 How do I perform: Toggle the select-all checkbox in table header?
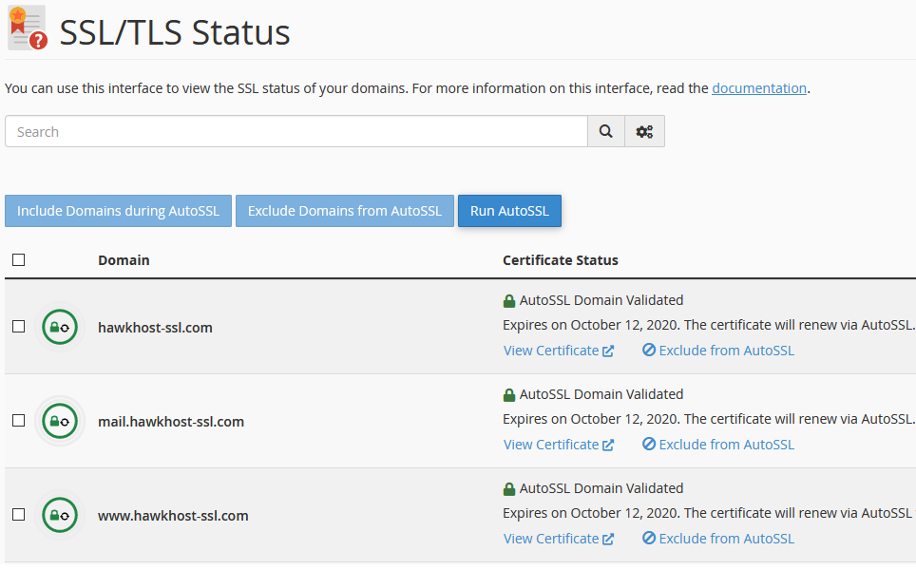tap(18, 258)
